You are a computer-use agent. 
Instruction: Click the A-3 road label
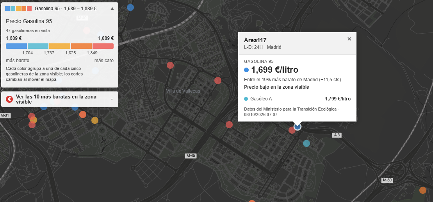click(x=337, y=135)
